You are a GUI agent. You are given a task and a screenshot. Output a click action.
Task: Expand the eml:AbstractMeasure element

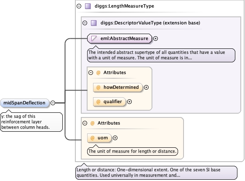click(x=155, y=38)
